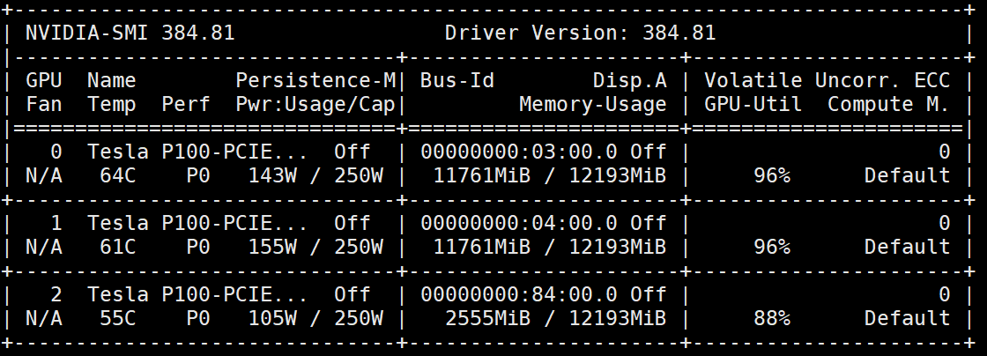Image resolution: width=987 pixels, height=356 pixels.
Task: Click the Disp.A column header
Action: (629, 80)
